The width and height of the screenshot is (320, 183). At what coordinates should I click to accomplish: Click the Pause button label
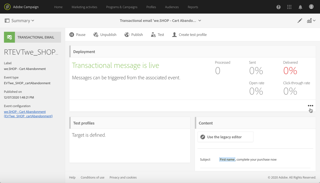[x=81, y=35]
